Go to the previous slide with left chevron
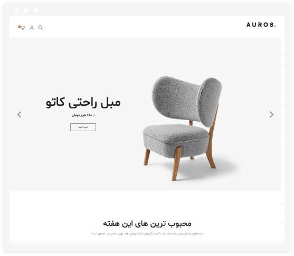 (20, 114)
